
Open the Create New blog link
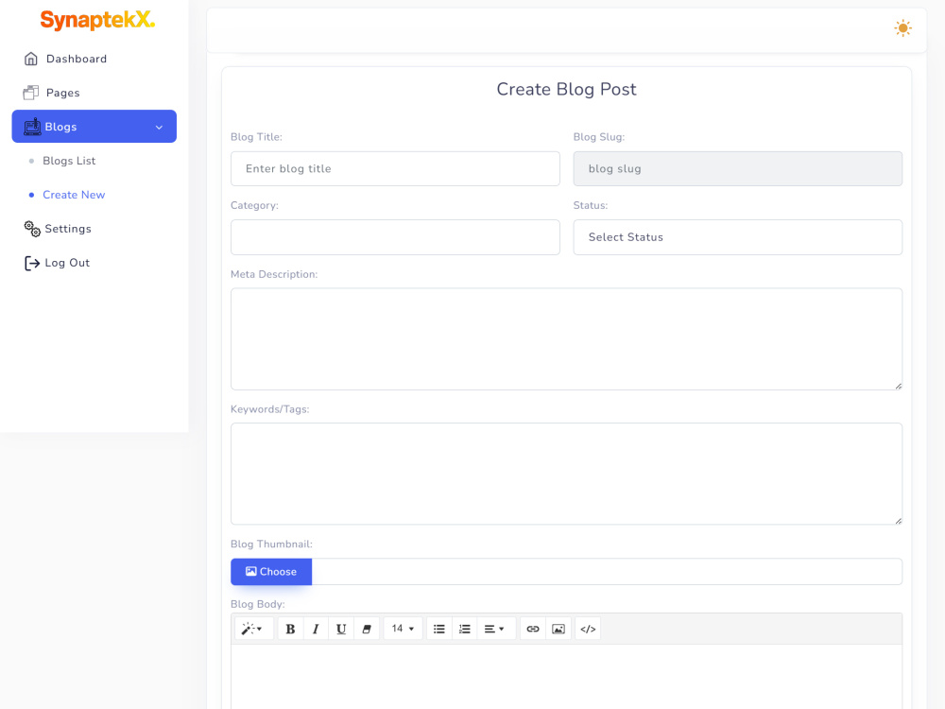tap(74, 195)
